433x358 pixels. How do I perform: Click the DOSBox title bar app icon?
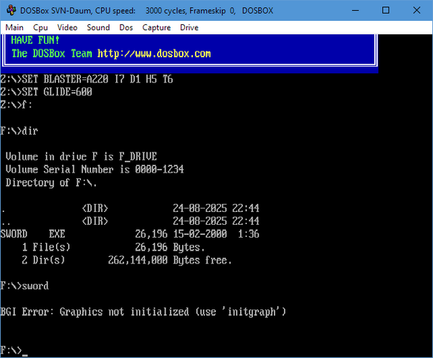click(x=11, y=10)
